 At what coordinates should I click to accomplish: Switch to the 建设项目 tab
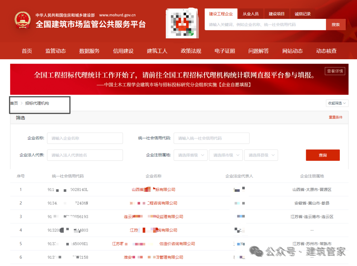point(277,14)
